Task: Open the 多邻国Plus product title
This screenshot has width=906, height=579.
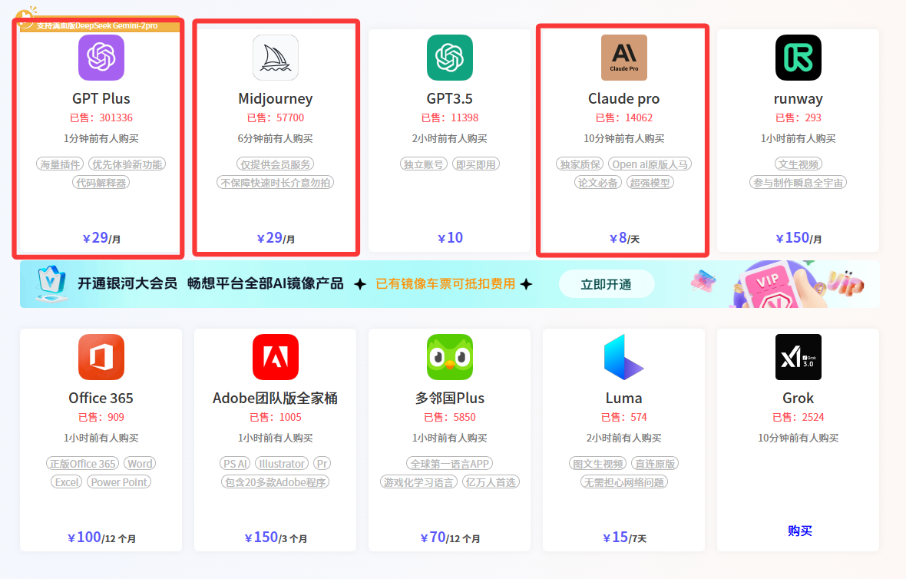Action: click(x=449, y=398)
